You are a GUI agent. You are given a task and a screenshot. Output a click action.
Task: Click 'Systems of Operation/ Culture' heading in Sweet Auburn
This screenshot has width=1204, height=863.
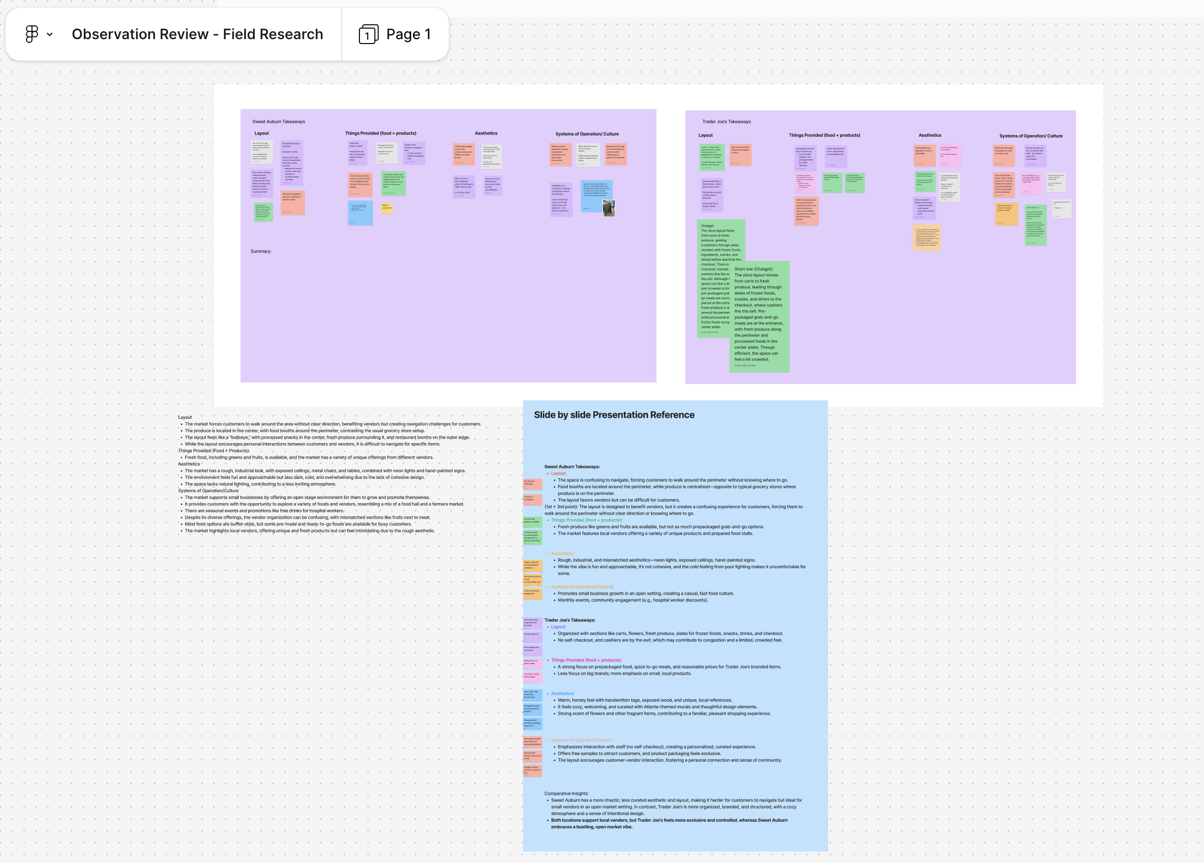587,134
